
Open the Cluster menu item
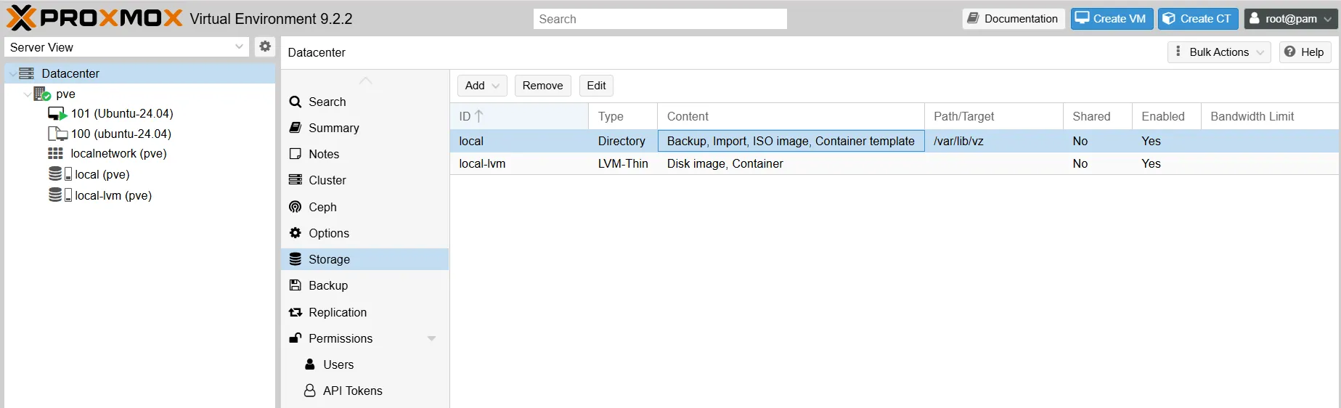pos(364,180)
